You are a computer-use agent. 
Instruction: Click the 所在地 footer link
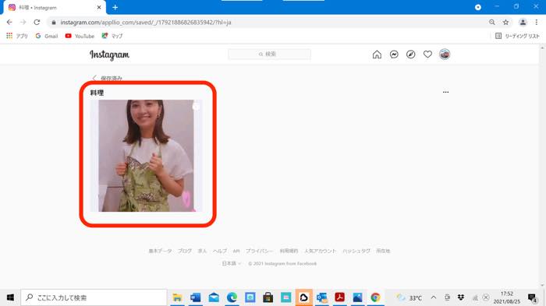[x=383, y=251]
